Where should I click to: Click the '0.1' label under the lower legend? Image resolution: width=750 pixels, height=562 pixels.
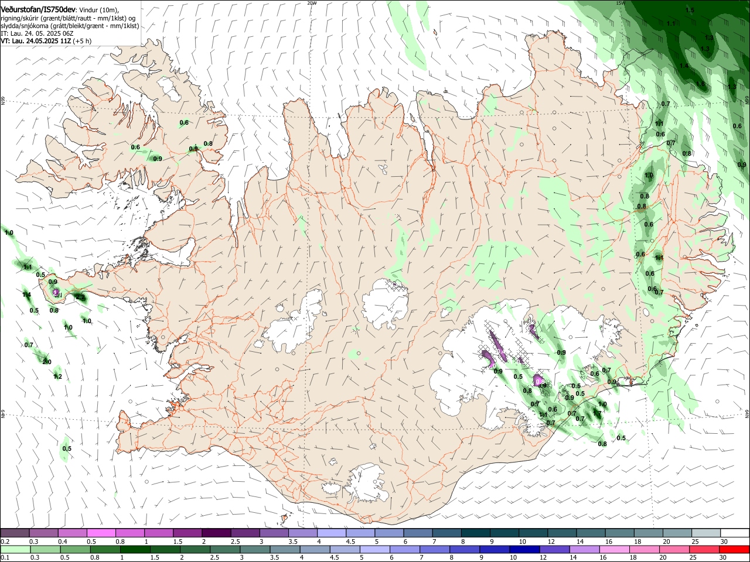pos(6,558)
